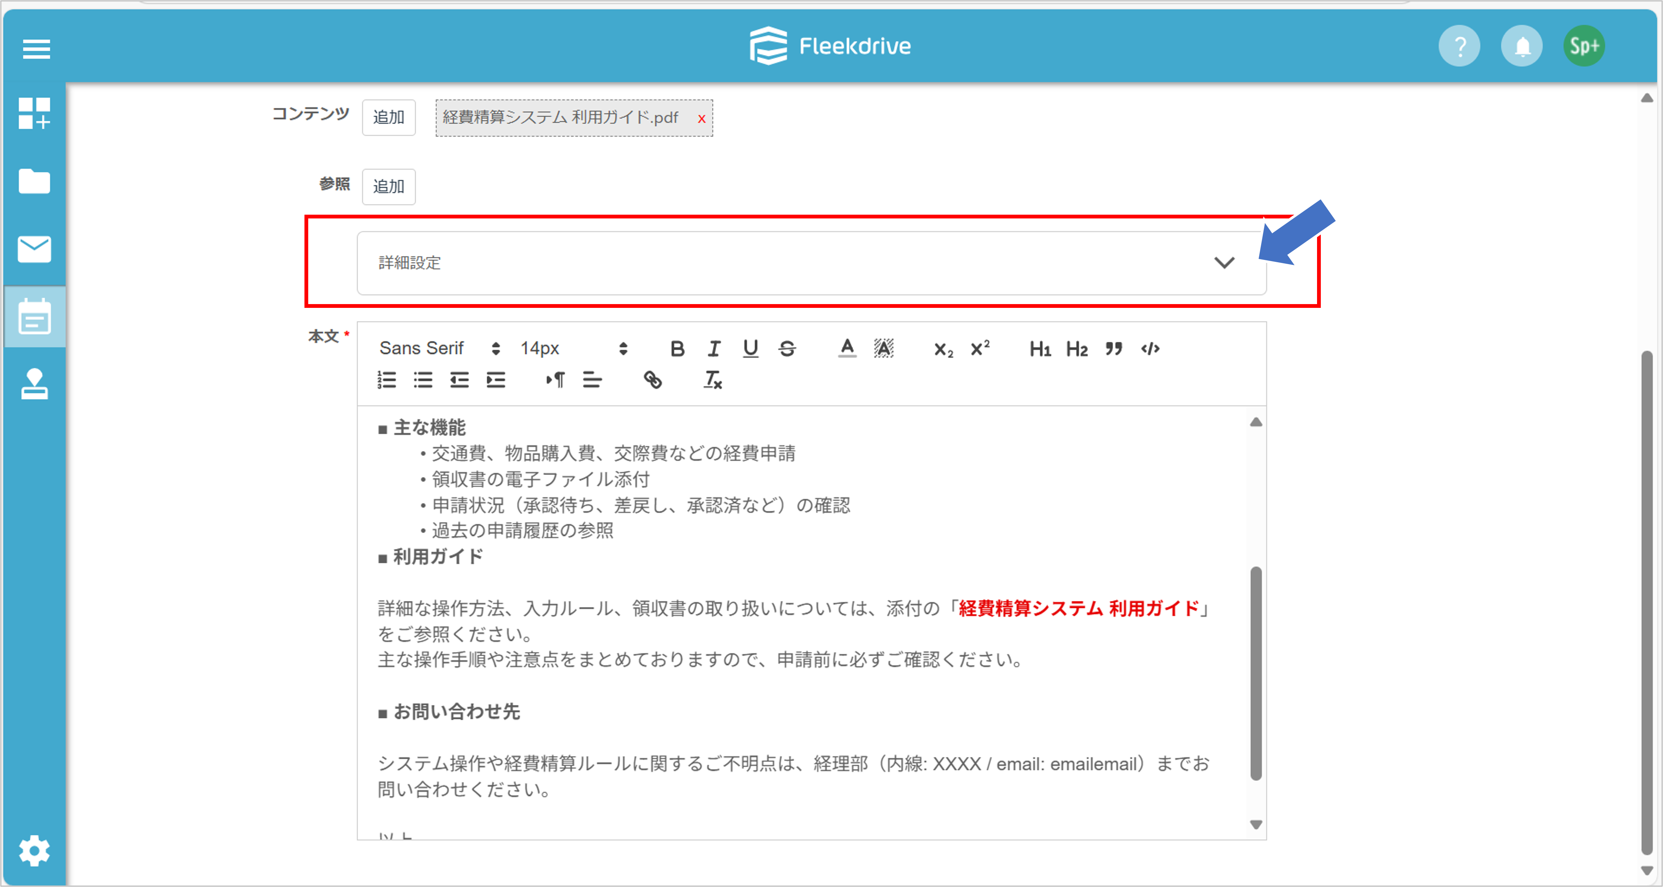This screenshot has height=887, width=1663.
Task: Open the text alignment dropdown
Action: [x=592, y=380]
